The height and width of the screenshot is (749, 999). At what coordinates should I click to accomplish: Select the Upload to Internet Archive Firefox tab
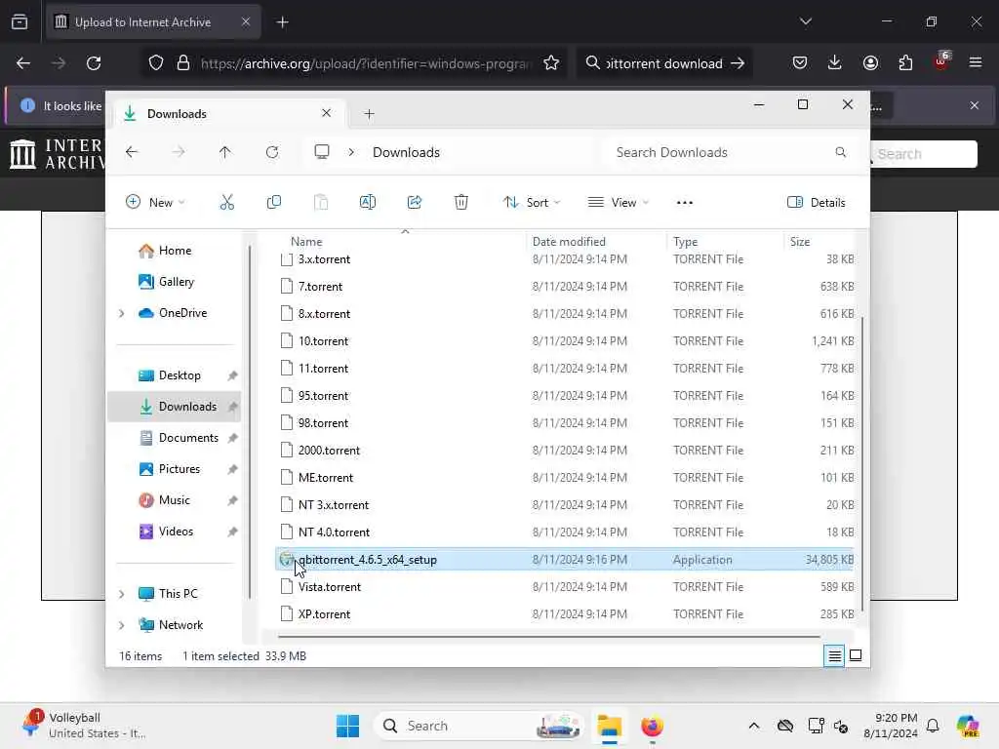coord(153,22)
